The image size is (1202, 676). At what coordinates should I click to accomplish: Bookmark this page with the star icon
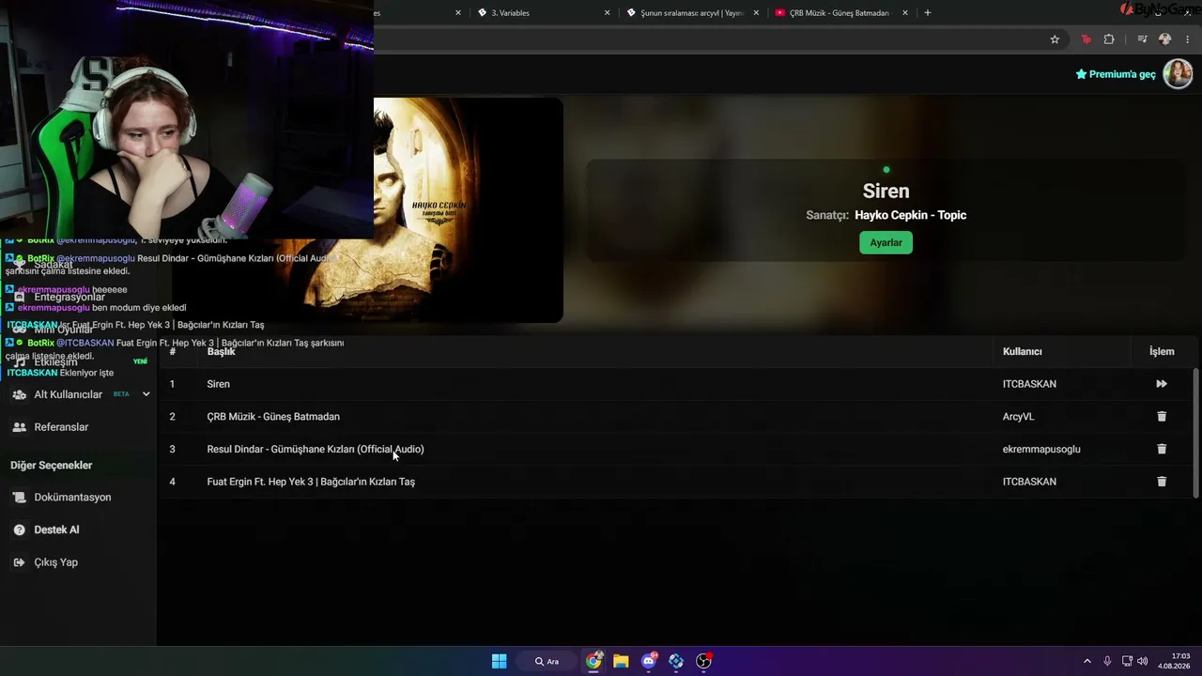point(1055,39)
